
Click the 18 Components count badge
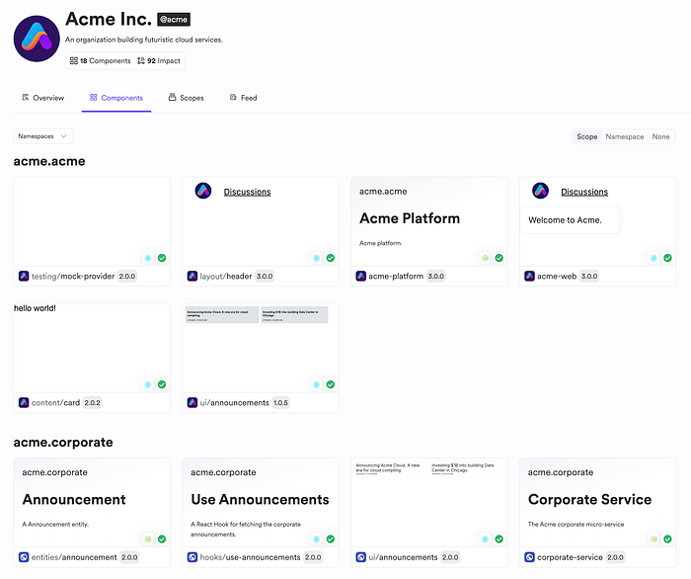click(x=101, y=61)
